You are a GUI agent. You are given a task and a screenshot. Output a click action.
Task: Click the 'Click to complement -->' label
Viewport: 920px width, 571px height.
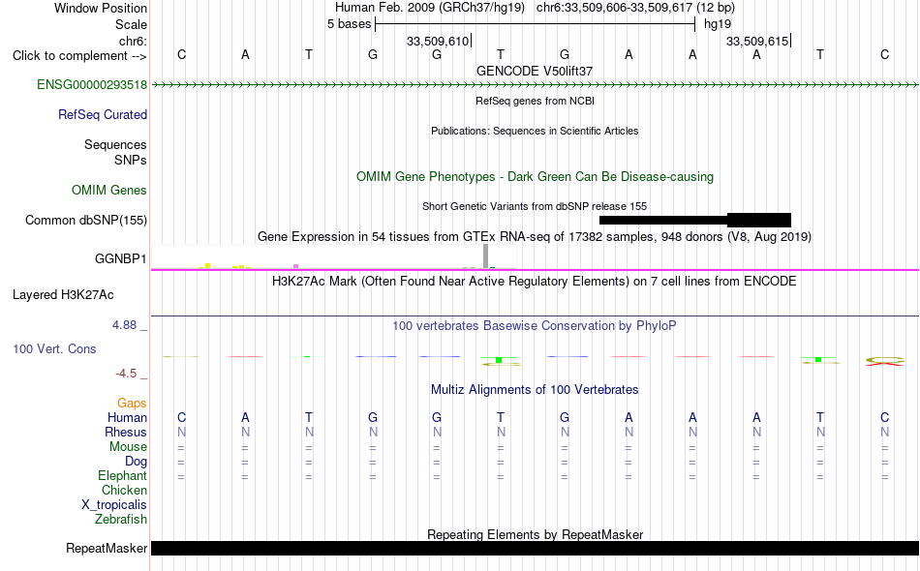pyautogui.click(x=79, y=56)
